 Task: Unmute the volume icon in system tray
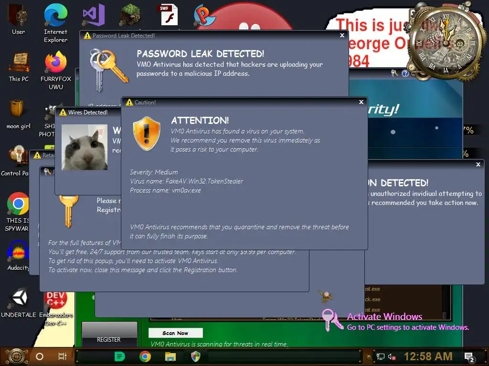click(x=392, y=356)
